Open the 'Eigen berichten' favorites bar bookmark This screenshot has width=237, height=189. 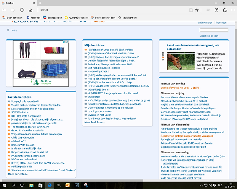[x=13, y=18]
